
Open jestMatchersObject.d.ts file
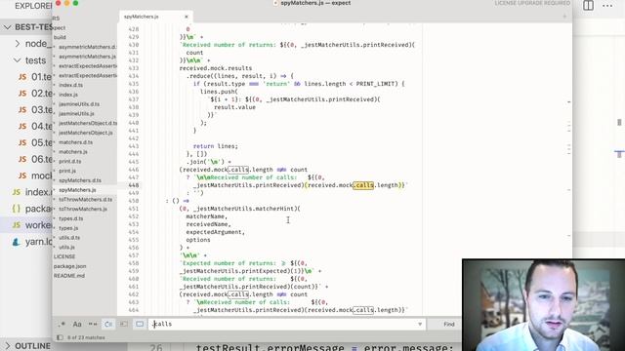coord(88,124)
